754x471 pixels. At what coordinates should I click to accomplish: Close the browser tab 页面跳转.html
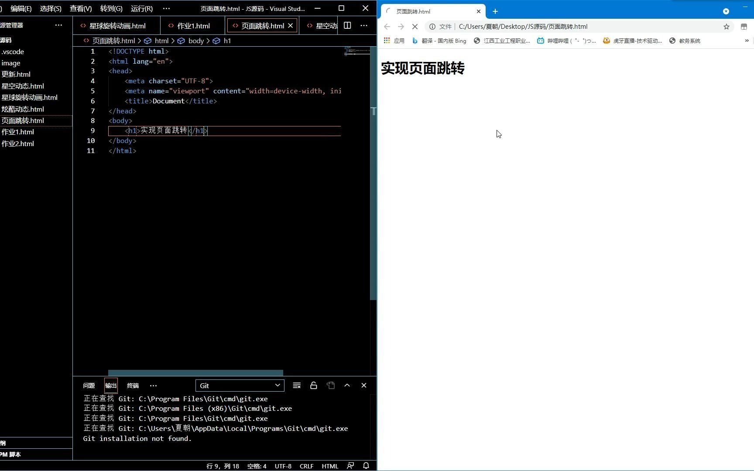(479, 11)
